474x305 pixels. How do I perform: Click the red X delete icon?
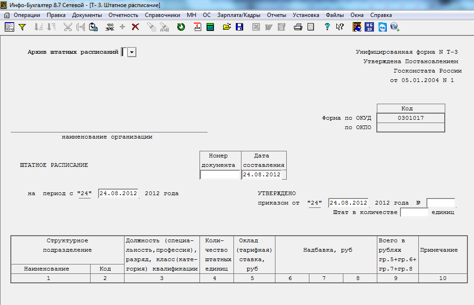[x=135, y=27]
